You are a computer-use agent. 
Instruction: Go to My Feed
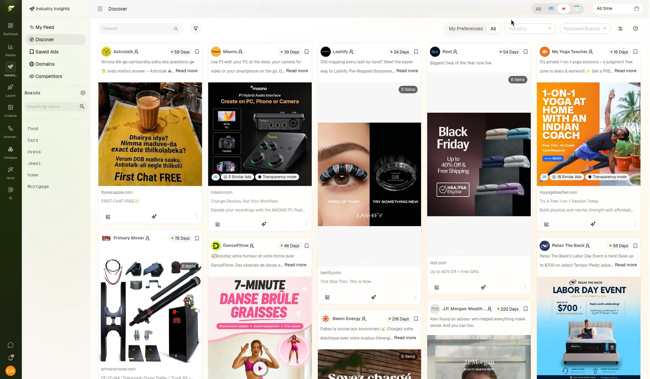pyautogui.click(x=45, y=27)
